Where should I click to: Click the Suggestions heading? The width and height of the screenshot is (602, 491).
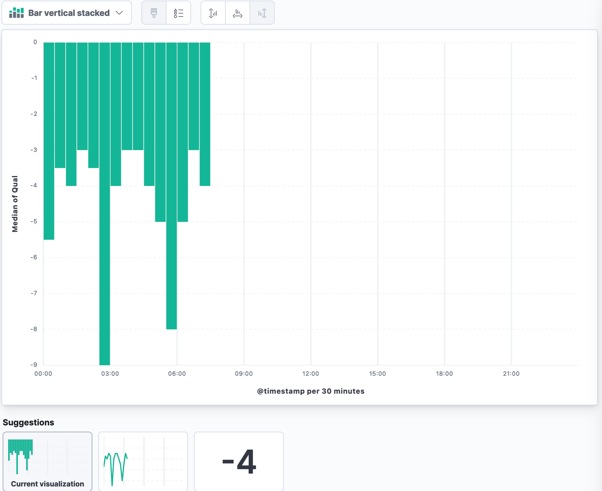tap(28, 422)
